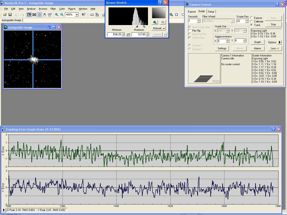287x215 pixels.
Task: Click the swap min/max arrows icon
Action: 128,35
